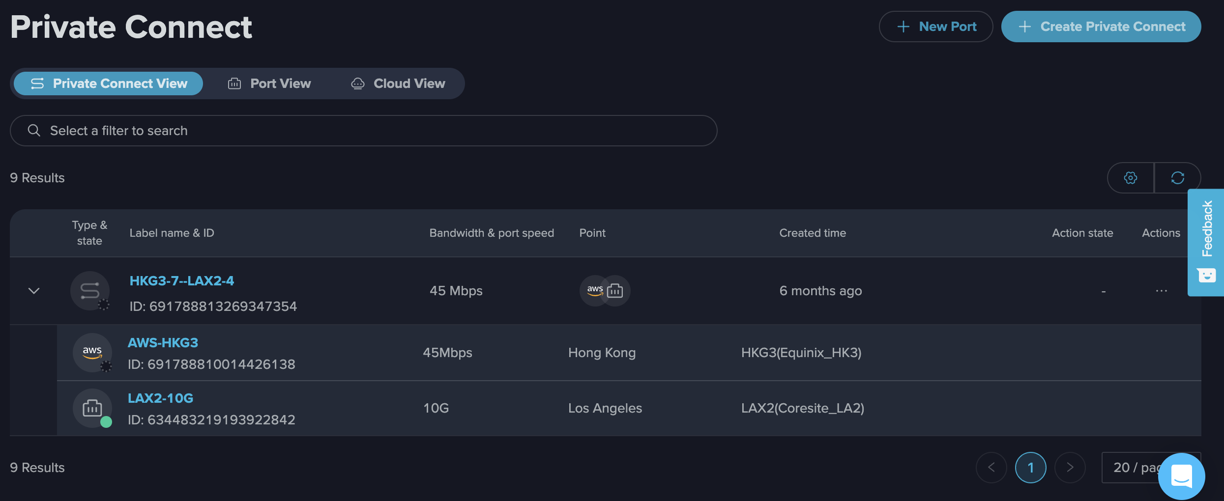
Task: Switch to Cloud View tab
Action: (x=398, y=83)
